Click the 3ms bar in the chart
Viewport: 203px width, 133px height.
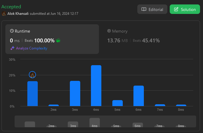tap(75, 93)
